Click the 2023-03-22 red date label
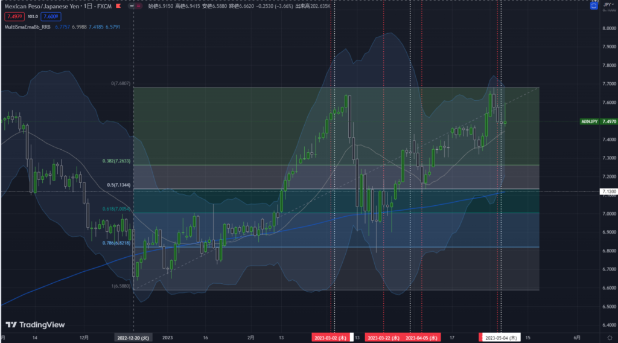 (384, 337)
